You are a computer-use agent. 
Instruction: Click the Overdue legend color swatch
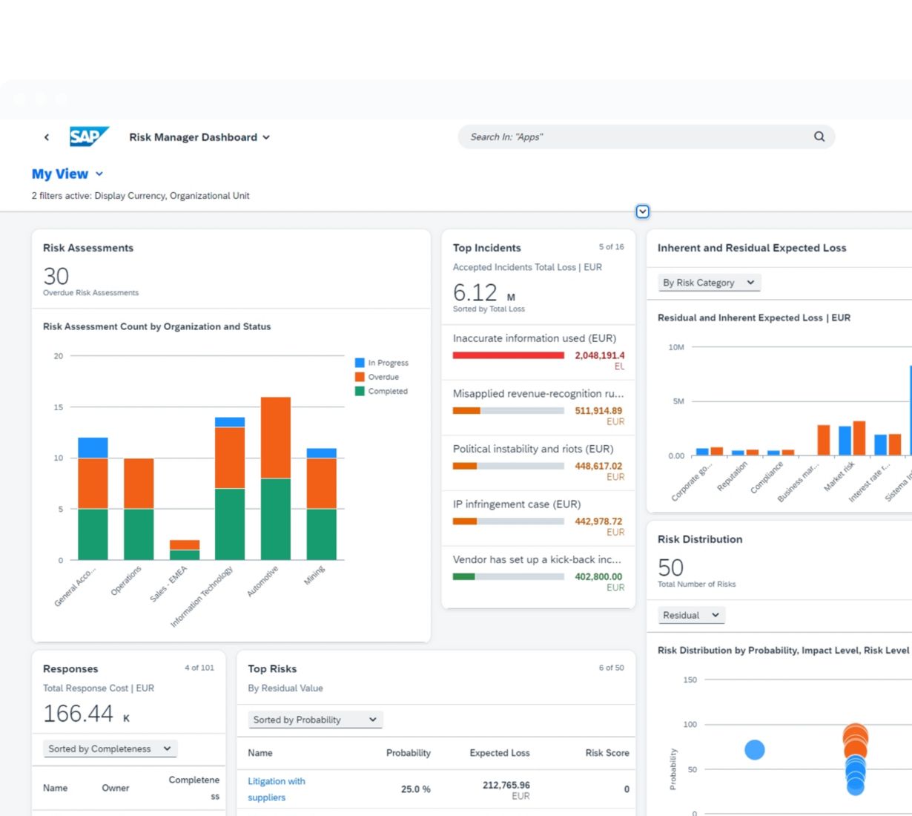tap(360, 377)
